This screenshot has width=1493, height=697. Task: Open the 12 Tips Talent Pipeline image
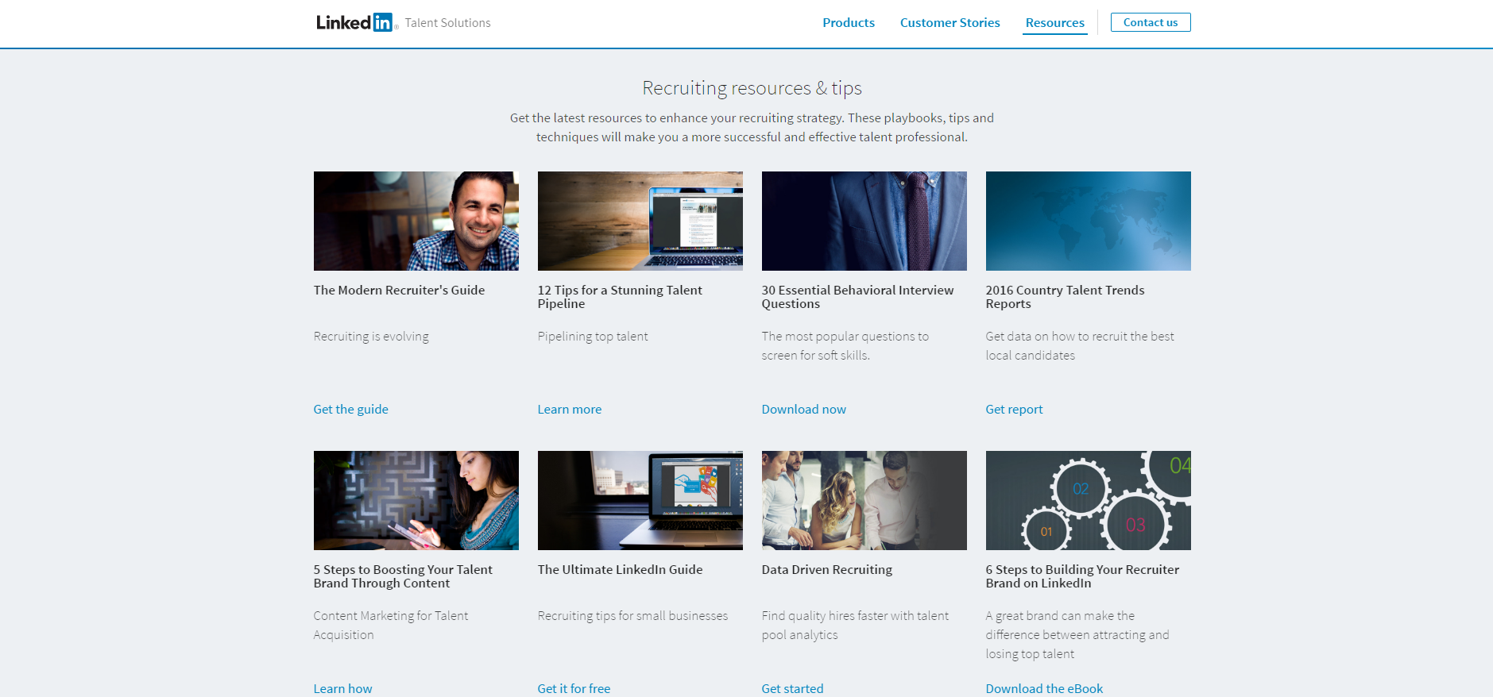click(x=640, y=221)
